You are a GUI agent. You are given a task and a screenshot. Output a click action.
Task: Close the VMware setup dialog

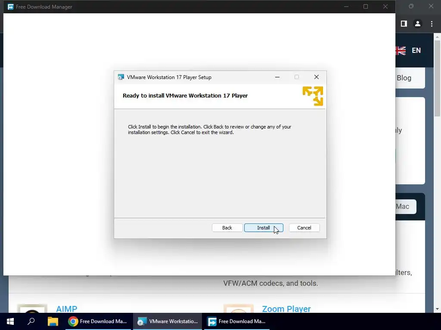click(x=317, y=77)
